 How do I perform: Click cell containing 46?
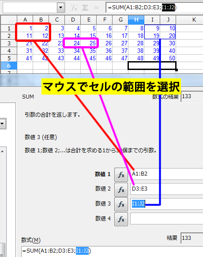[x=105, y=58]
